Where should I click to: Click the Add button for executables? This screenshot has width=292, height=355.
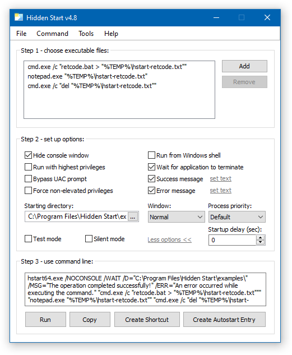coord(244,66)
